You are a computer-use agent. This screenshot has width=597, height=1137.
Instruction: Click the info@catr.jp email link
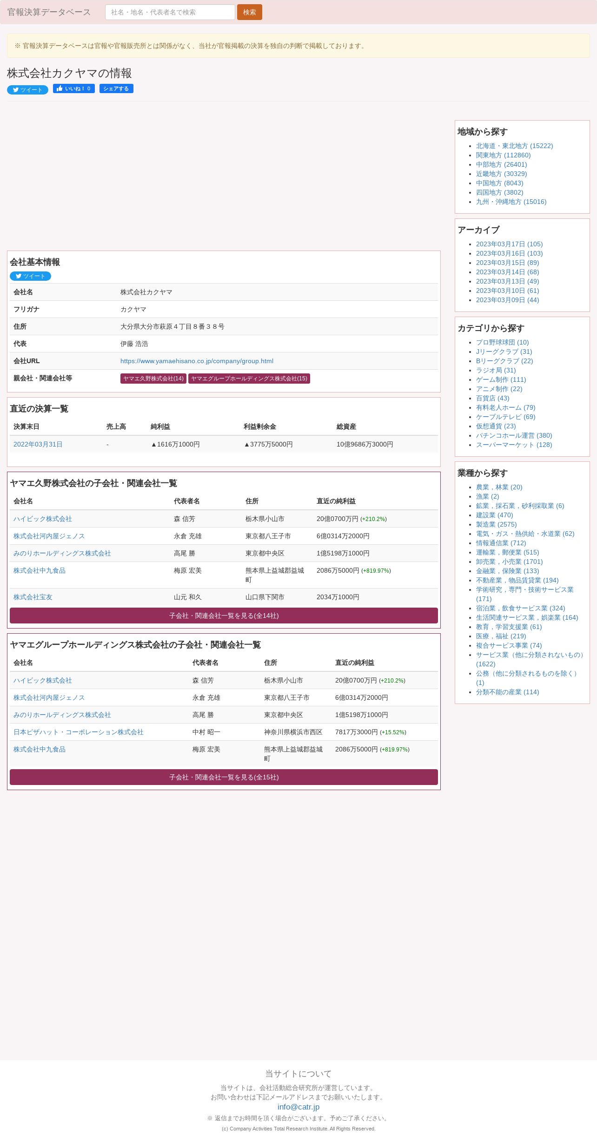click(x=298, y=1107)
